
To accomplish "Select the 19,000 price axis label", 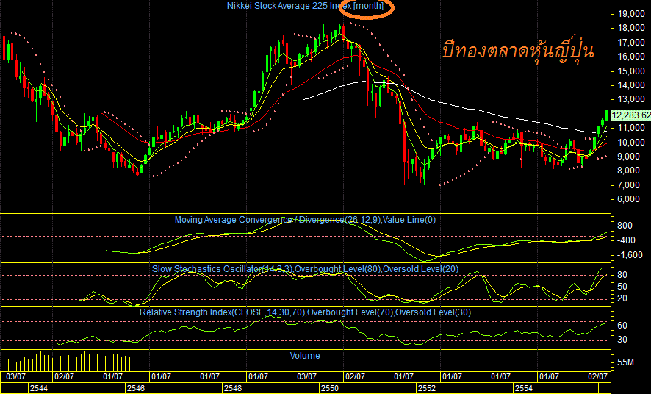I will click(631, 14).
